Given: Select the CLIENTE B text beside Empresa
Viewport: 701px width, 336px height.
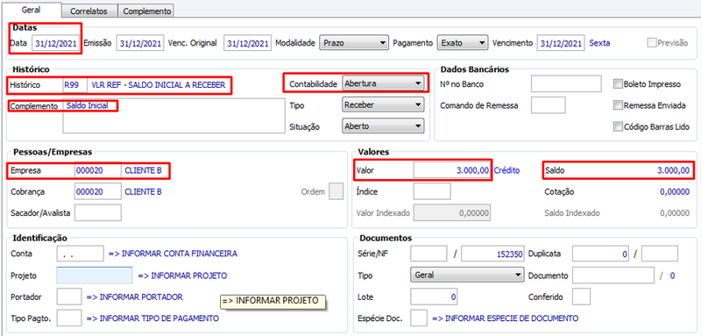Looking at the screenshot, I should point(143,170).
